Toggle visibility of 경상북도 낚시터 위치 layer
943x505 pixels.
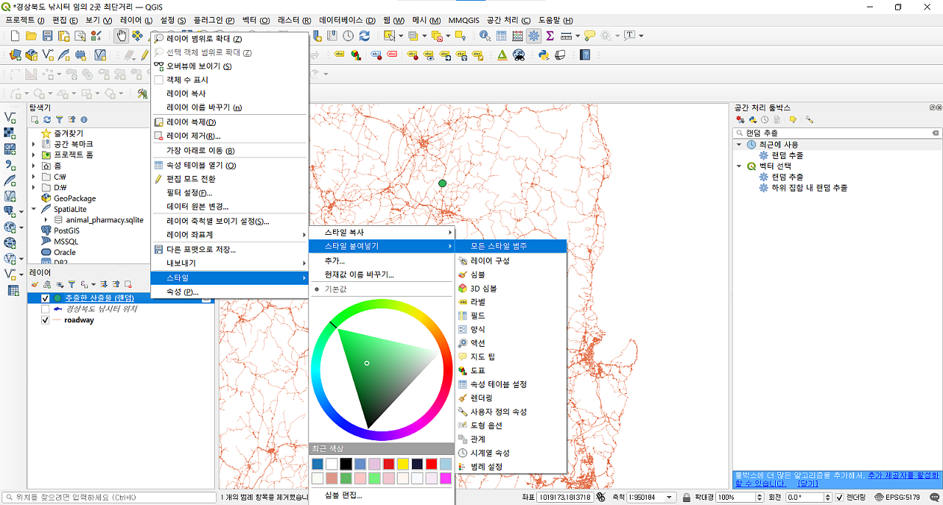46,309
